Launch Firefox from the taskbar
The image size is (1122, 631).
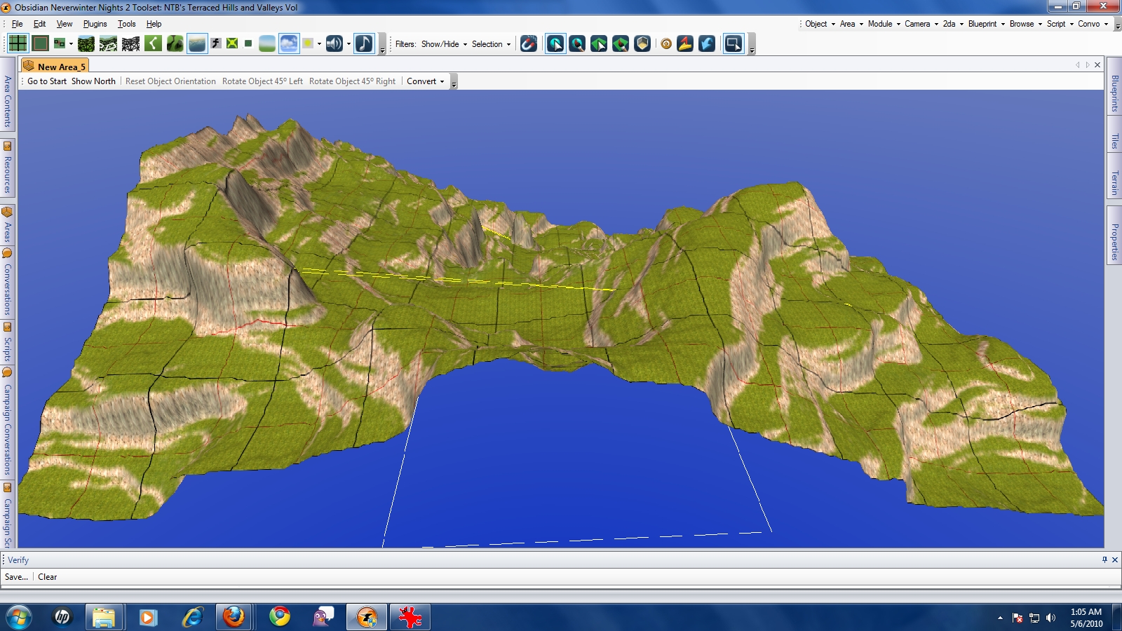pyautogui.click(x=234, y=617)
